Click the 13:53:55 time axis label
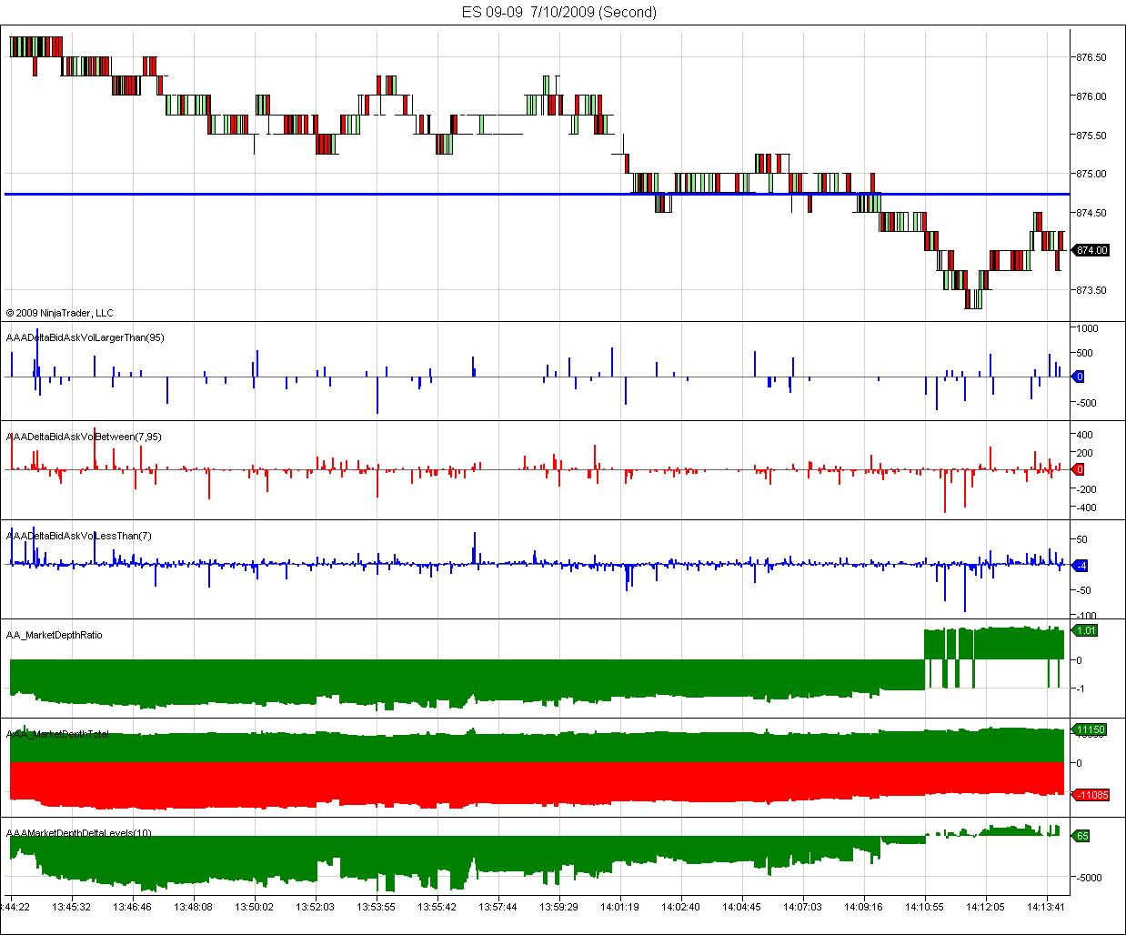The image size is (1126, 935). 376,907
